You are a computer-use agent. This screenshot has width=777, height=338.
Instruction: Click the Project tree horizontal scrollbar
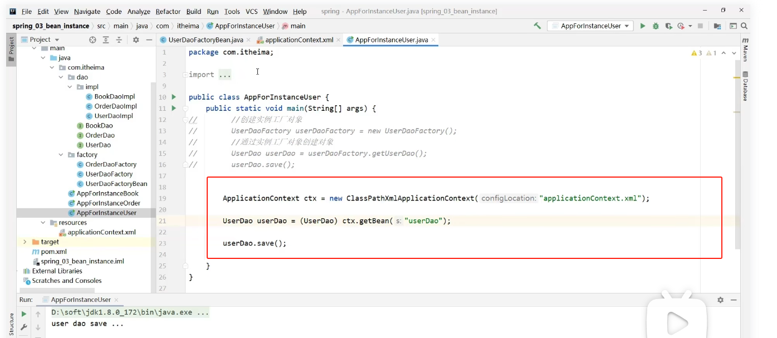[x=56, y=290]
